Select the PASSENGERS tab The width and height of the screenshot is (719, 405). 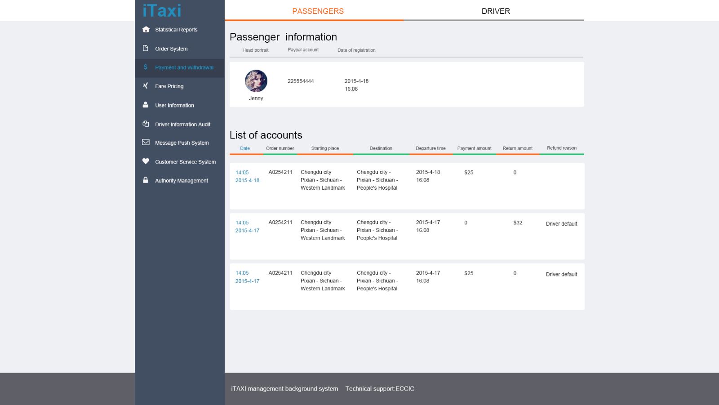click(x=318, y=11)
